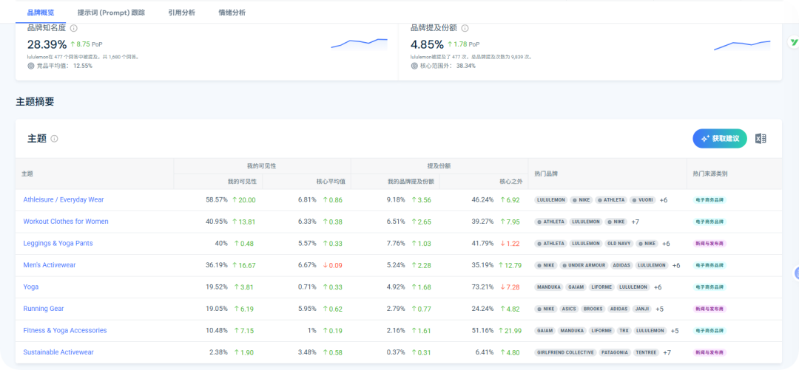Click the 73.21% value in Yoga row
Image resolution: width=799 pixels, height=370 pixels.
pyautogui.click(x=482, y=287)
